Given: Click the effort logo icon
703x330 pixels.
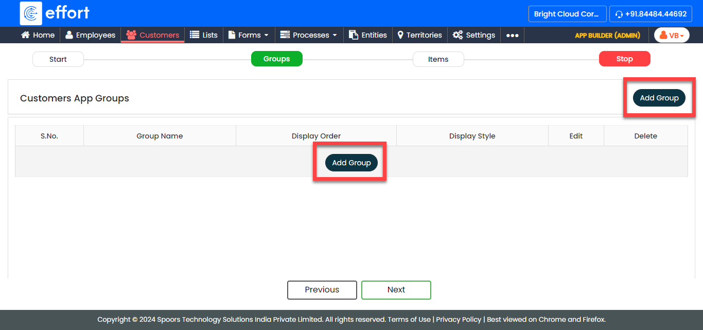Looking at the screenshot, I should click(x=31, y=13).
